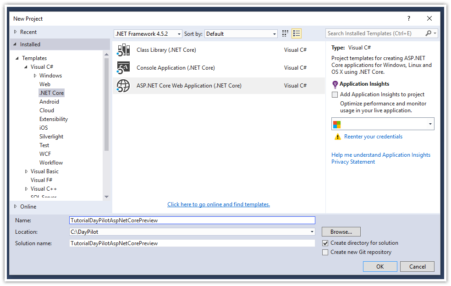Viewport: 451px width, 286px height.
Task: Click the tree scrollbar up arrow
Action: click(x=106, y=54)
